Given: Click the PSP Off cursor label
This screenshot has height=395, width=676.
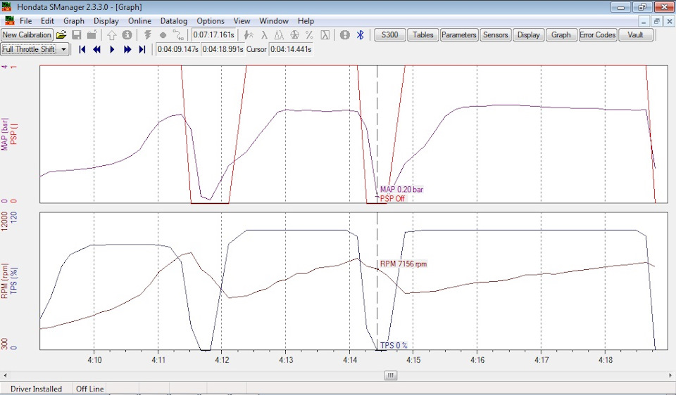Looking at the screenshot, I should point(392,199).
